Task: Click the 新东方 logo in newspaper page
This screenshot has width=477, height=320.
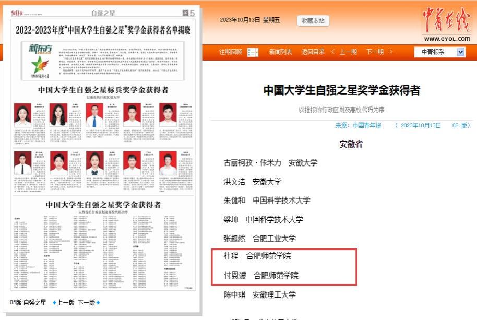Action: (40, 58)
